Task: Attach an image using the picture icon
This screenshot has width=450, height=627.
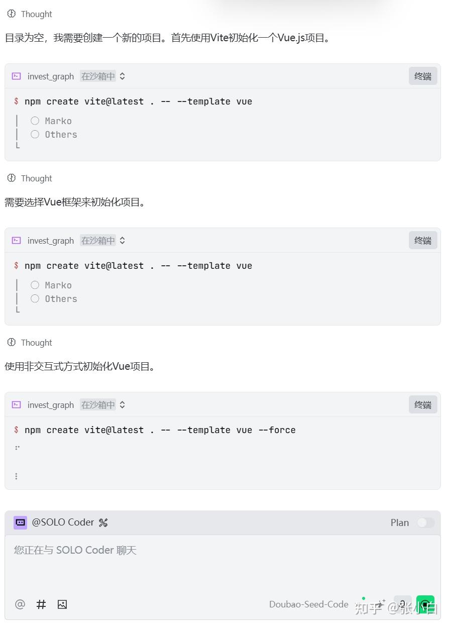Action: point(62,604)
